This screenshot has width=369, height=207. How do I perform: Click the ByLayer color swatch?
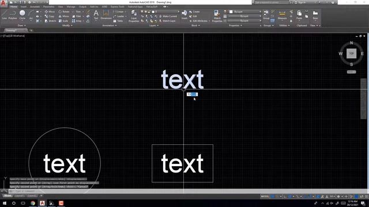tap(231, 11)
